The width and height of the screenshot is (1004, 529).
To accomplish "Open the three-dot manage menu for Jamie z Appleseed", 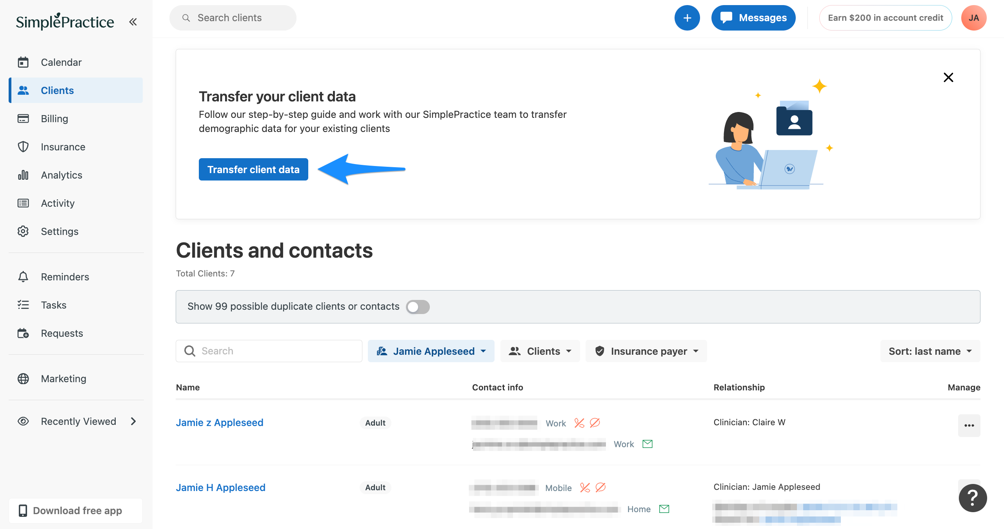I will [x=969, y=426].
